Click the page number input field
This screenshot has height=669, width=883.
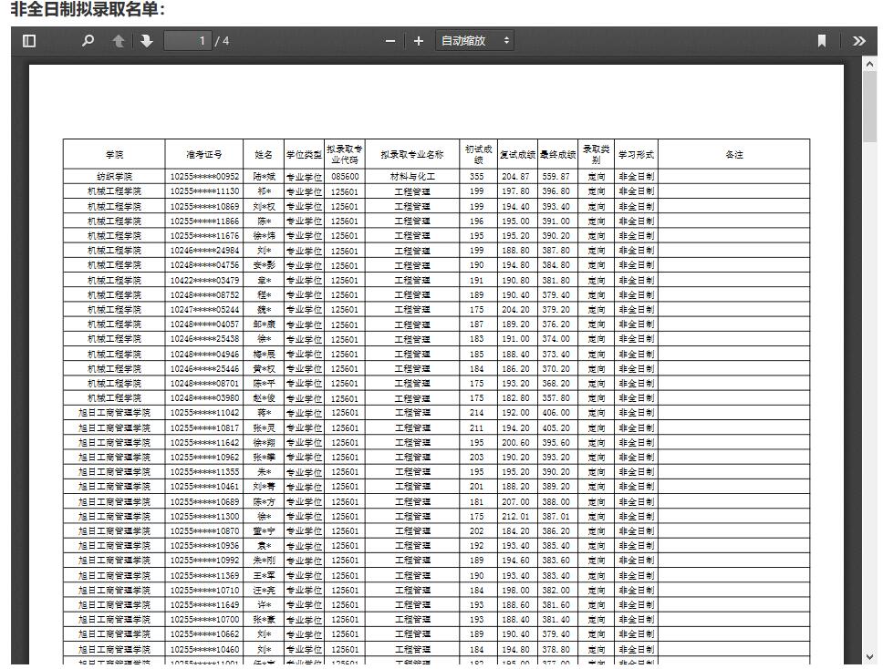186,41
